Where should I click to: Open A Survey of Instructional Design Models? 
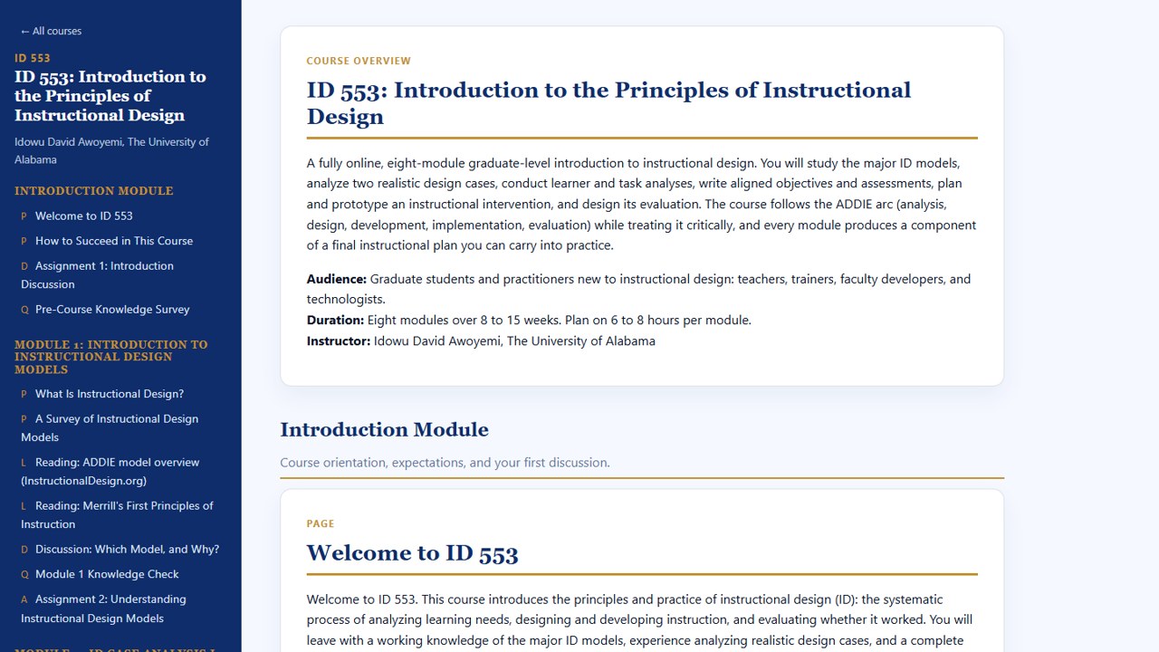(x=110, y=428)
